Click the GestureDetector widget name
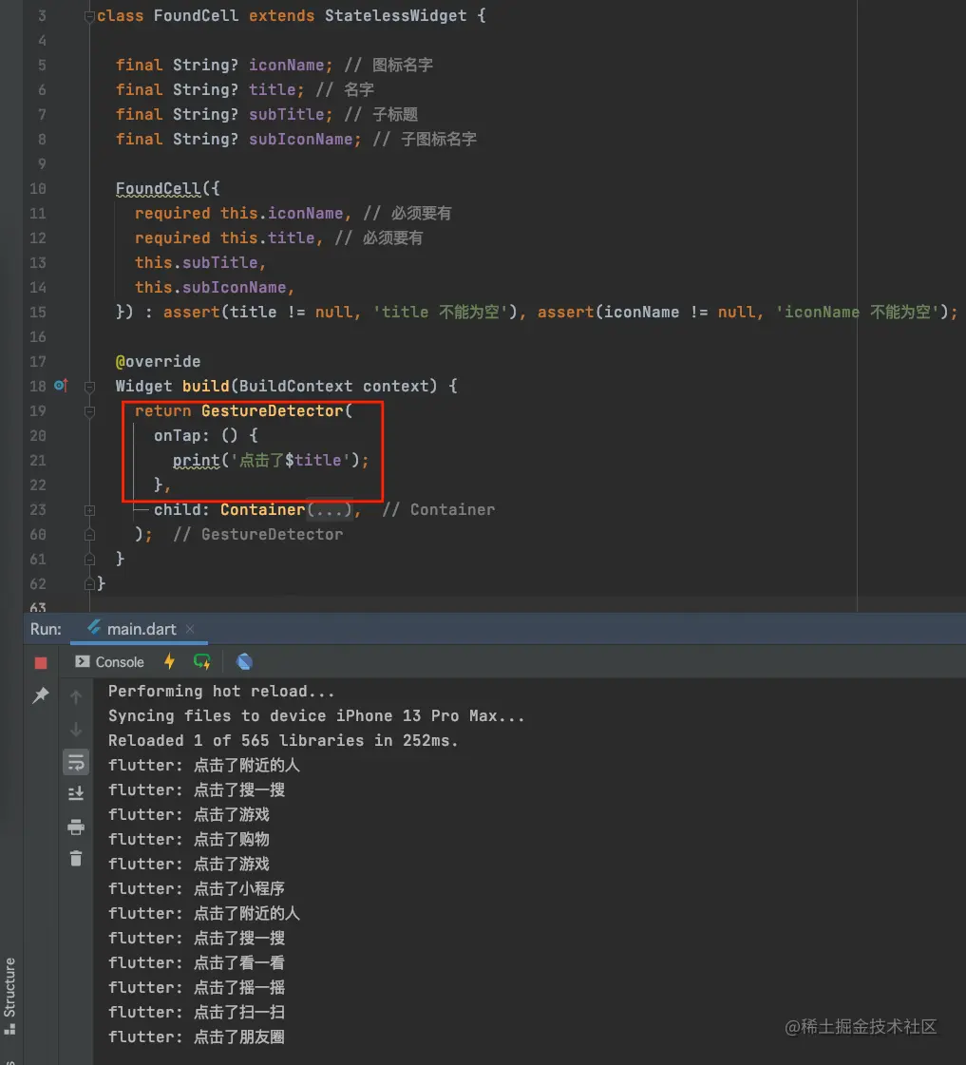Image resolution: width=966 pixels, height=1065 pixels. point(273,410)
